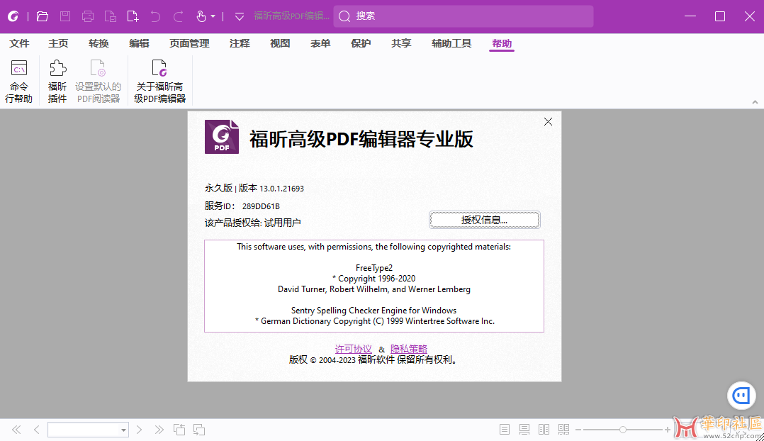Click the version text 13.0.1.21693
Image resolution: width=764 pixels, height=441 pixels.
pos(281,189)
